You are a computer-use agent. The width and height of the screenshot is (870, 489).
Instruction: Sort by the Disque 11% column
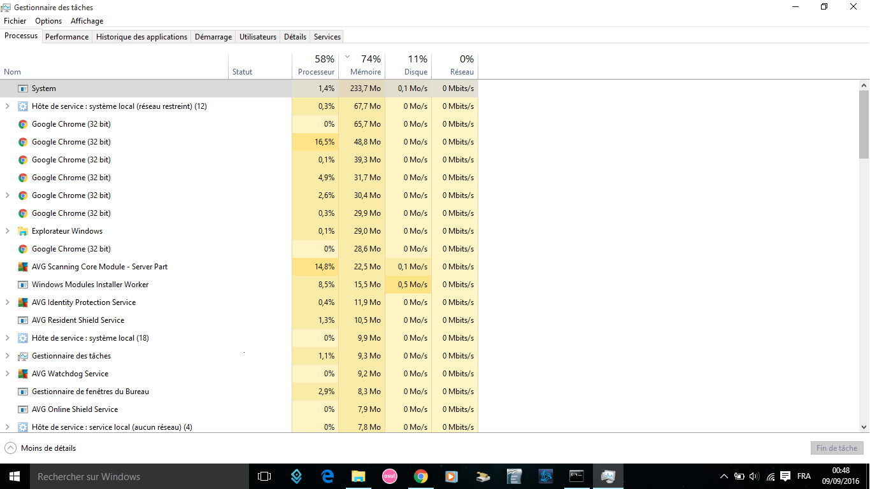click(x=408, y=66)
